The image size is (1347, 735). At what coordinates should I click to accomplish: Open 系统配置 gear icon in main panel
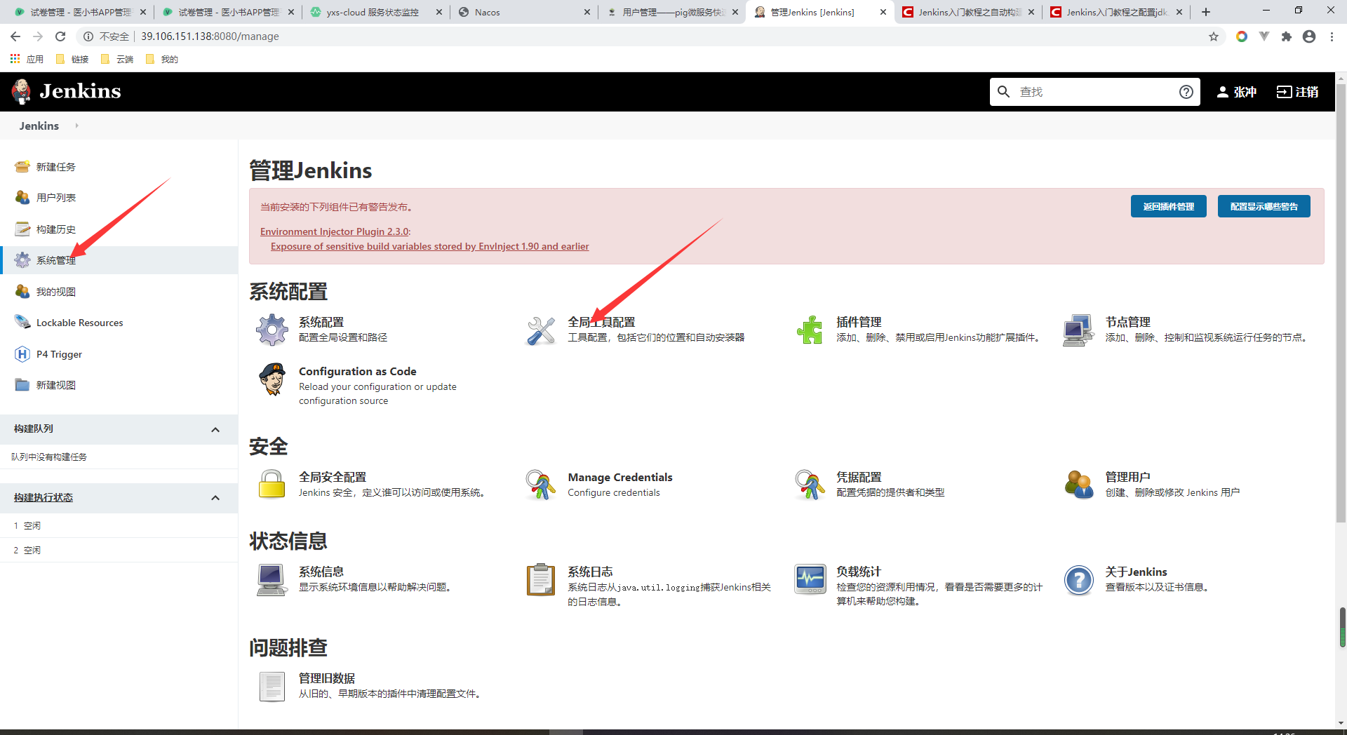[x=272, y=330]
